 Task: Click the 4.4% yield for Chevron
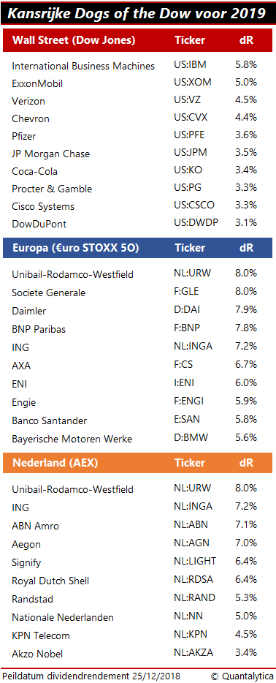click(246, 117)
